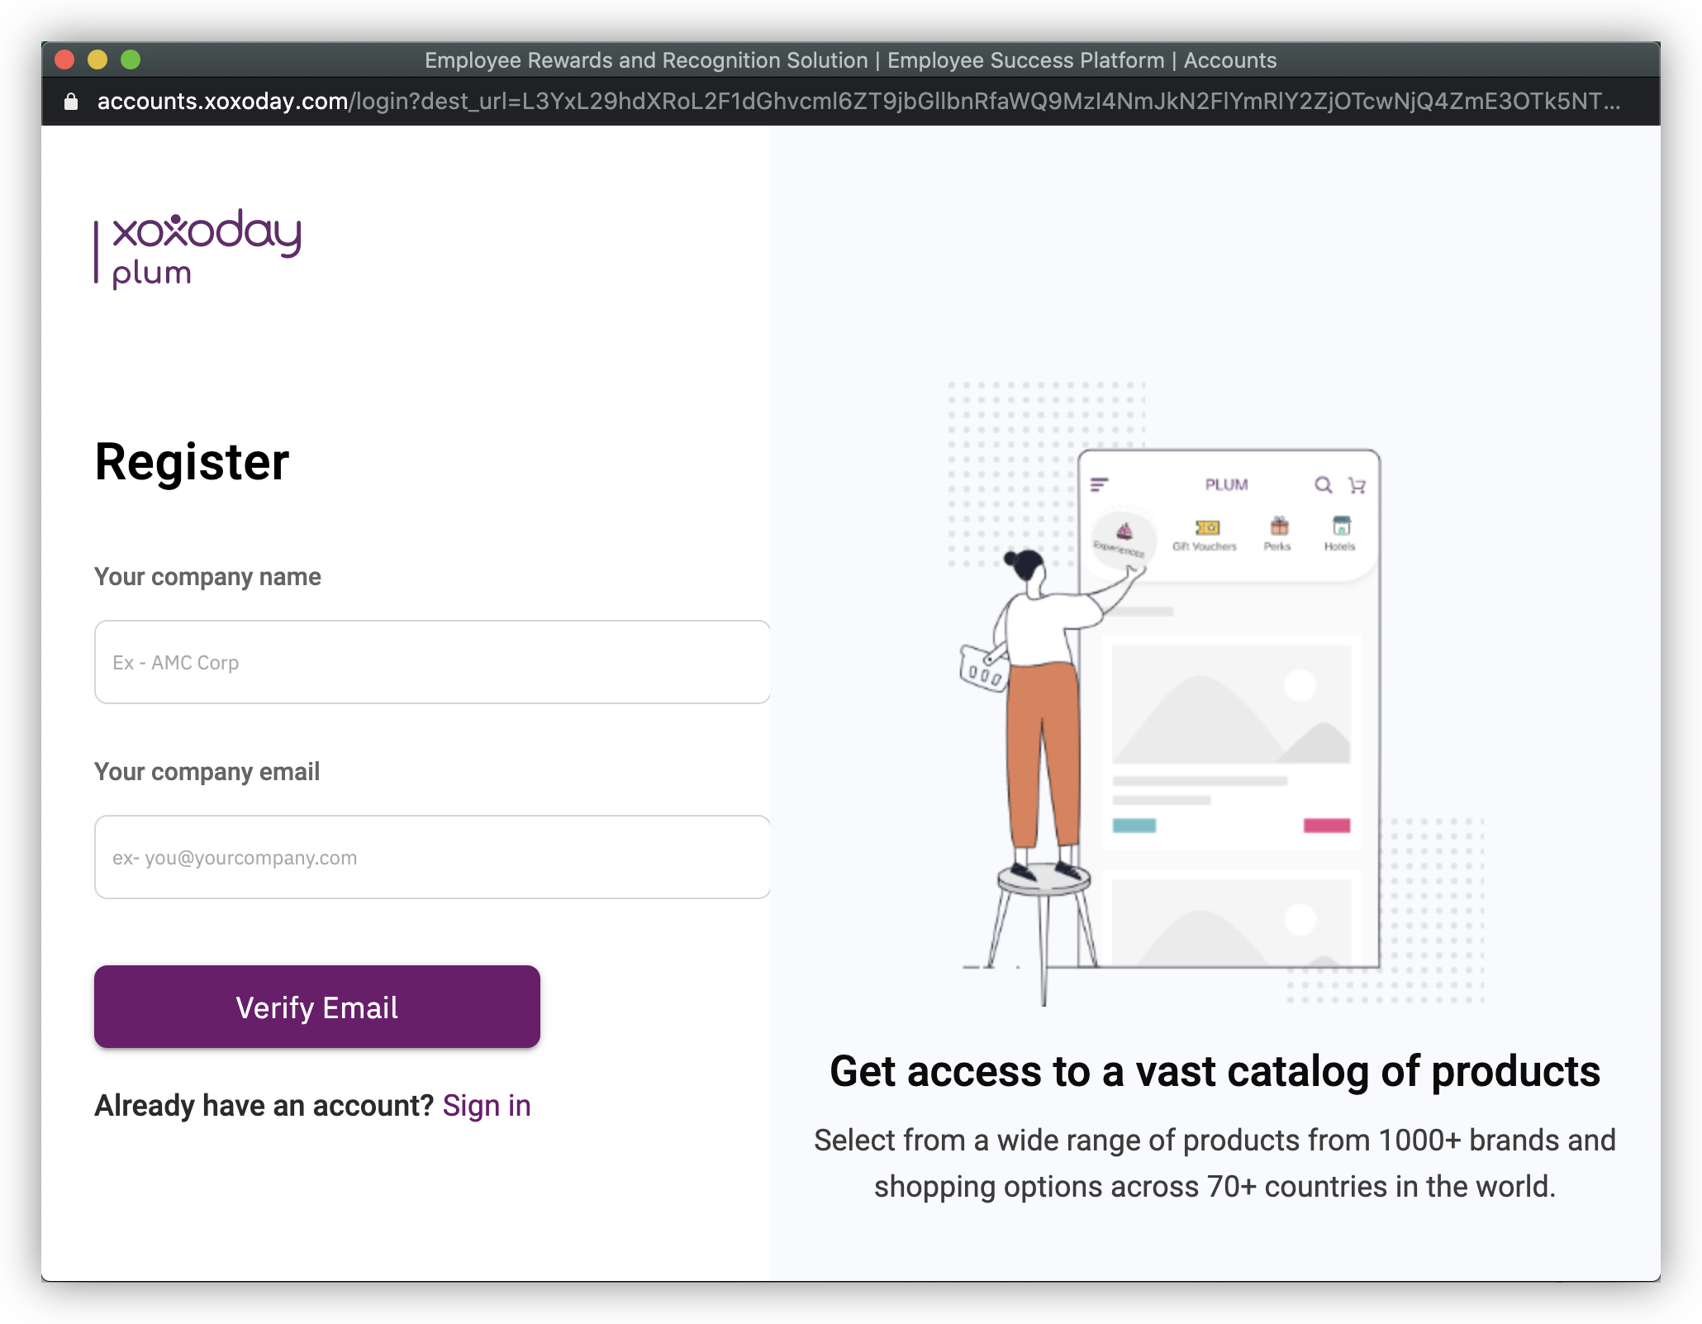Viewport: 1702px width, 1324px height.
Task: Select the Perks gift icon
Action: pyautogui.click(x=1279, y=526)
